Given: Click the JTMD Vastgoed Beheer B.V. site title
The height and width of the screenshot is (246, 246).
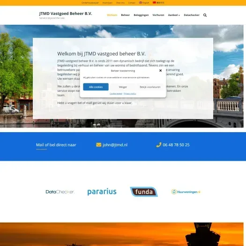Looking at the screenshot, I should coord(66,14).
